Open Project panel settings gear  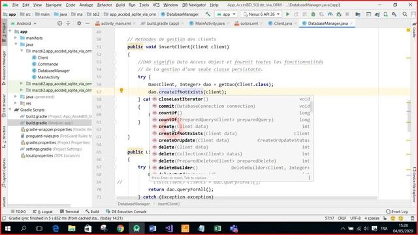pos(79,23)
